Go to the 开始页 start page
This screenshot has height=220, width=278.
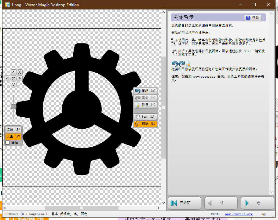(x=185, y=203)
